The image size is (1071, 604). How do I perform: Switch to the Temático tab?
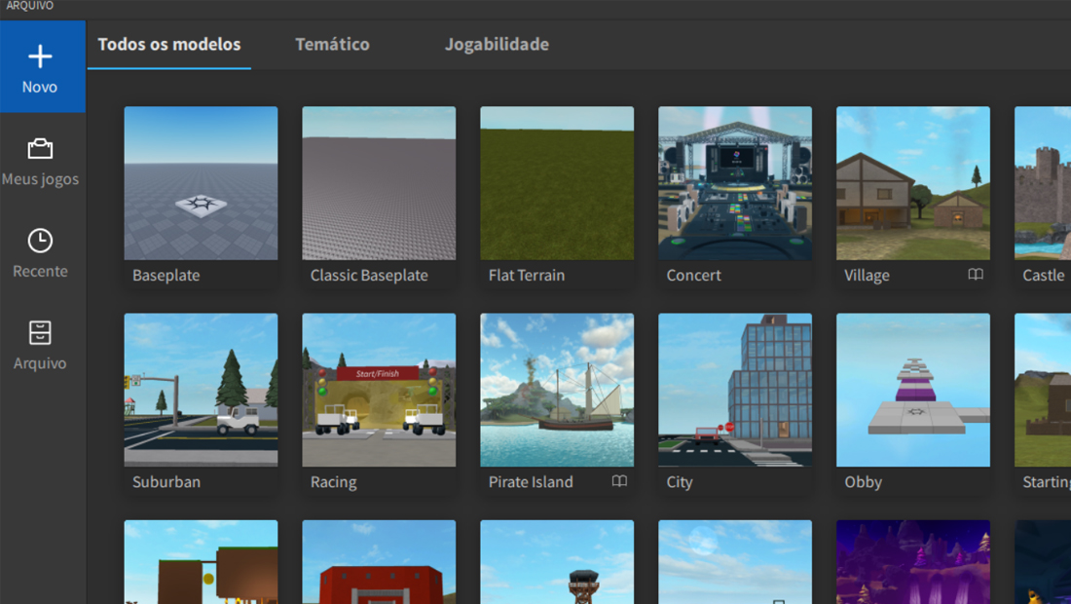point(332,45)
